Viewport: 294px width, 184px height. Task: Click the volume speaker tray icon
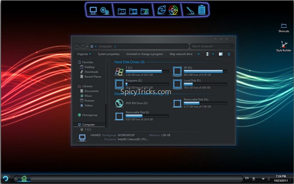click(269, 179)
